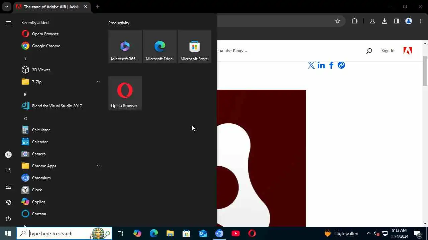Open Documents from Start sidebar
Viewport: 428px width, 240px height.
pyautogui.click(x=8, y=171)
